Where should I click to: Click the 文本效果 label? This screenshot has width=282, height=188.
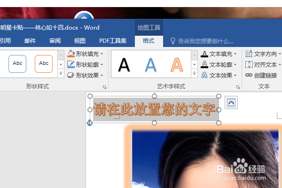[x=221, y=75]
